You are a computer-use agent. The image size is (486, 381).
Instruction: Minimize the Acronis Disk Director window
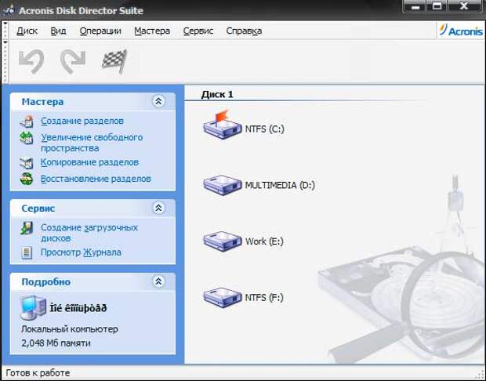pos(415,7)
